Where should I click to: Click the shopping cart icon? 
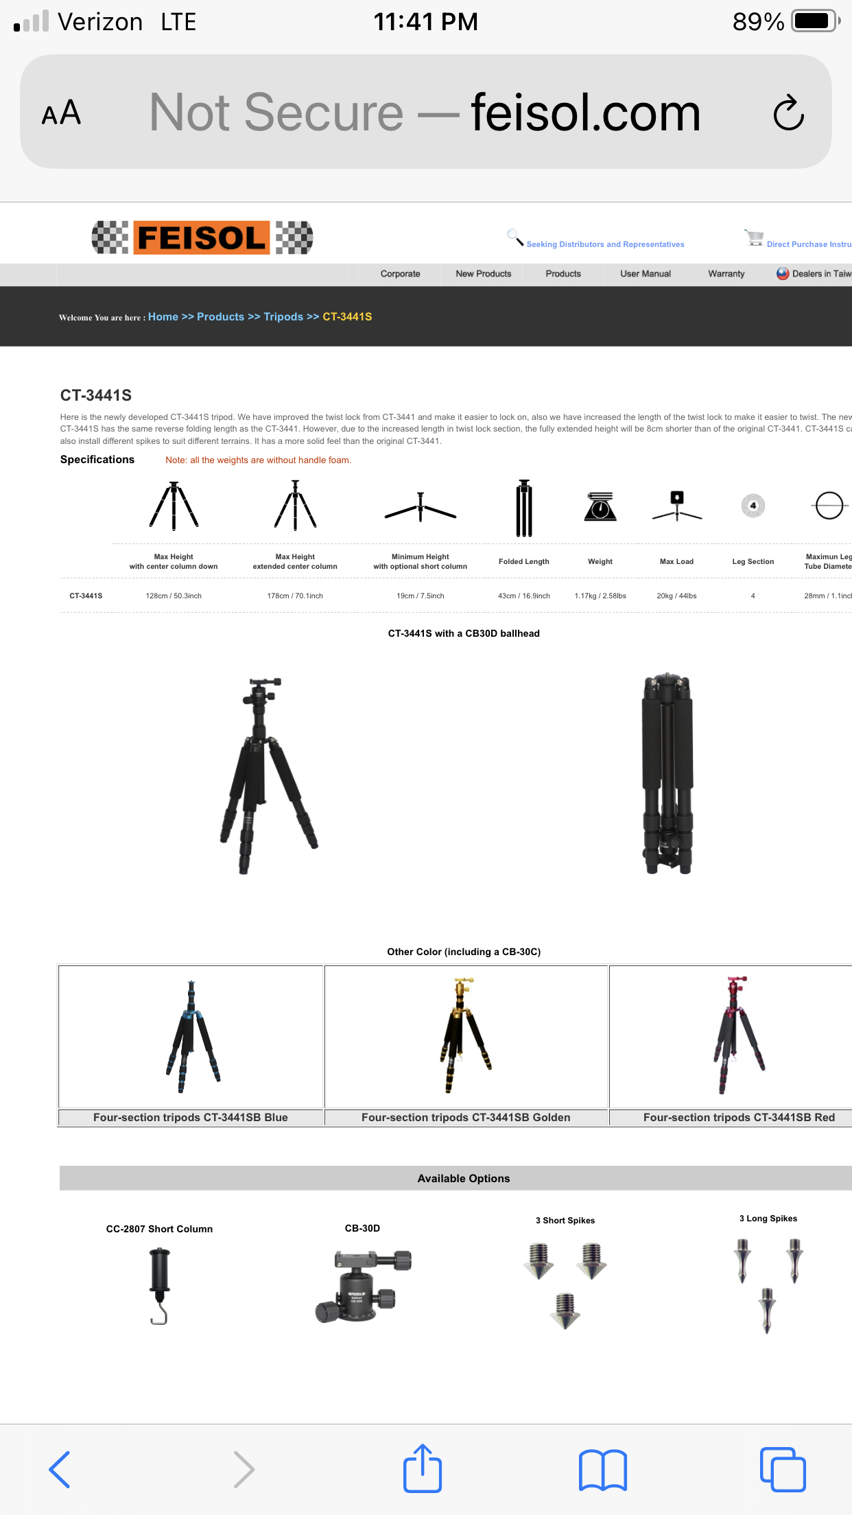click(x=754, y=237)
